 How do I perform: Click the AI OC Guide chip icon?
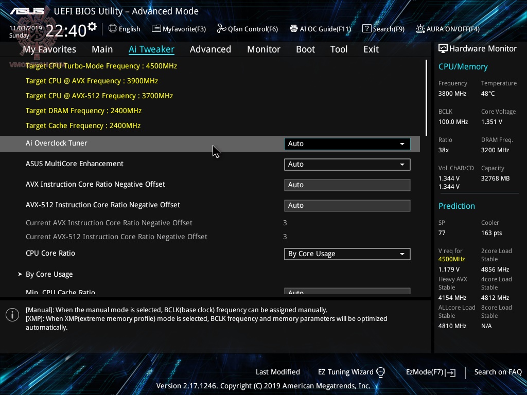point(294,29)
